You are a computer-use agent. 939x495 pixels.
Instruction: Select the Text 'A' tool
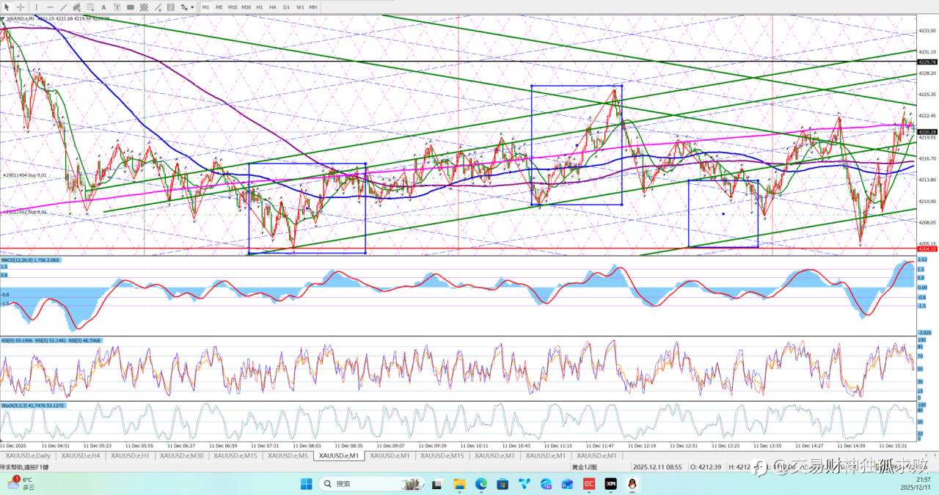click(x=103, y=7)
